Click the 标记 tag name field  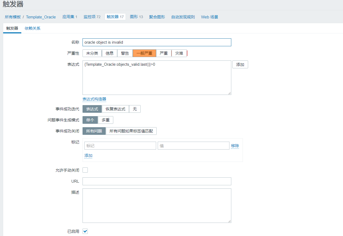click(120, 146)
